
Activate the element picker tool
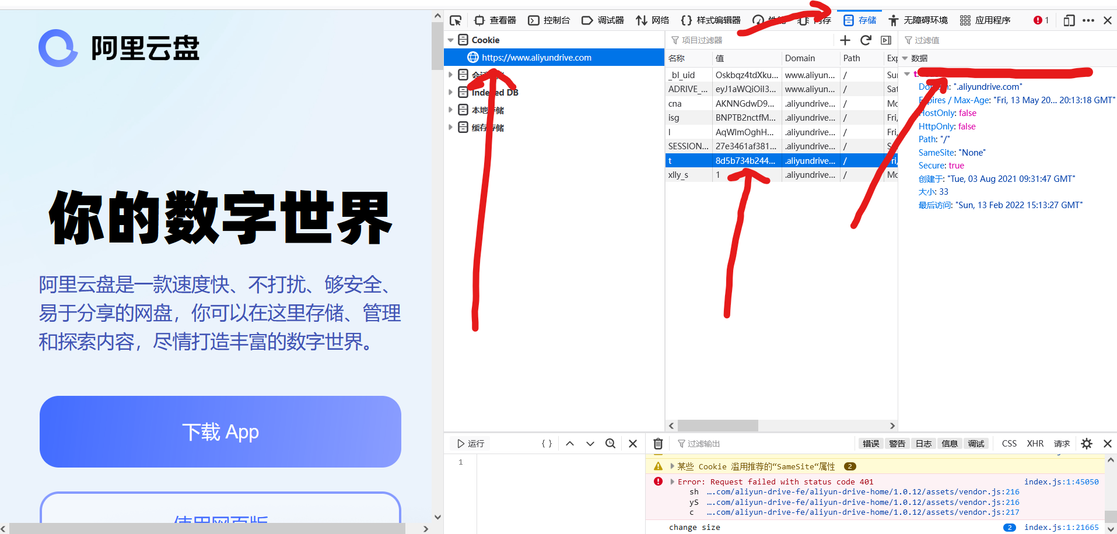456,20
